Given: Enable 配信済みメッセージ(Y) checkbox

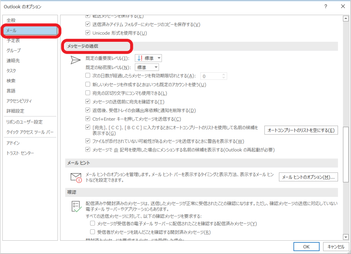Looking at the screenshot, I should tap(93, 223).
